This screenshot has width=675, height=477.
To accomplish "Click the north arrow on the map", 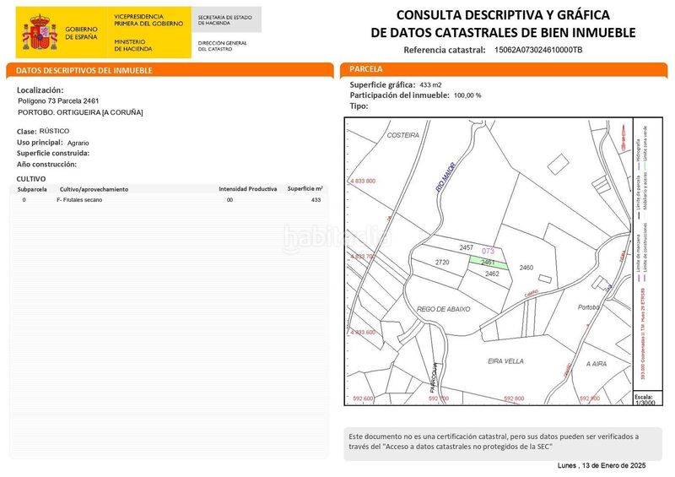I will tap(624, 138).
